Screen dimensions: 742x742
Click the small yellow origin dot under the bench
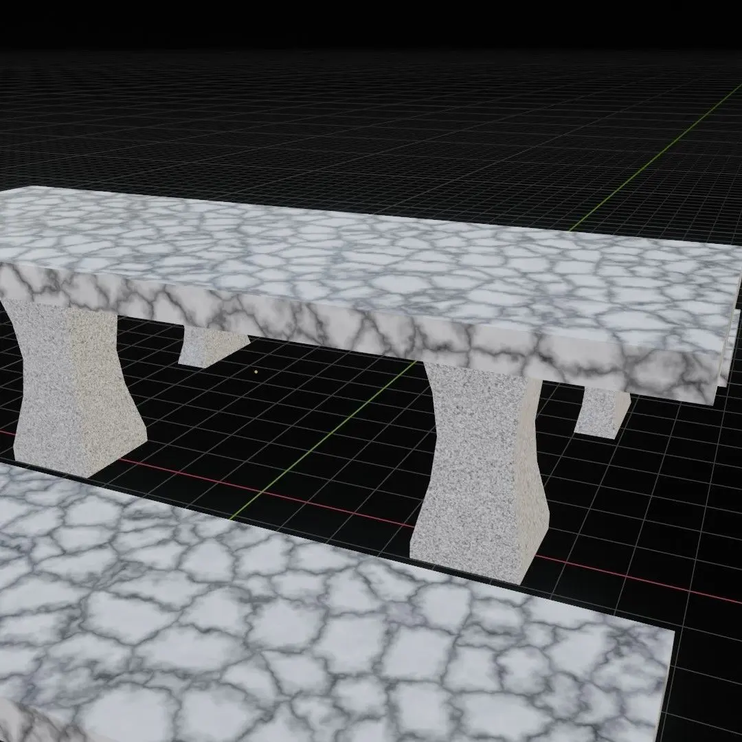pyautogui.click(x=256, y=372)
